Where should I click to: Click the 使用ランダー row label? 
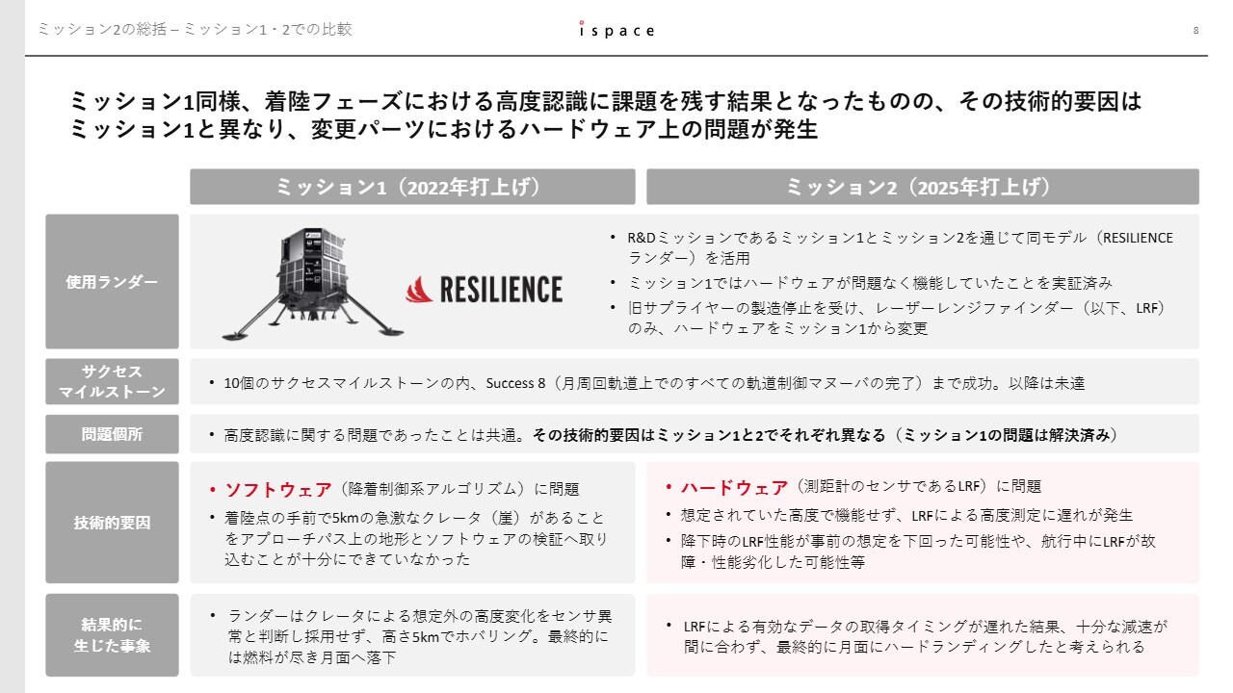(x=112, y=282)
